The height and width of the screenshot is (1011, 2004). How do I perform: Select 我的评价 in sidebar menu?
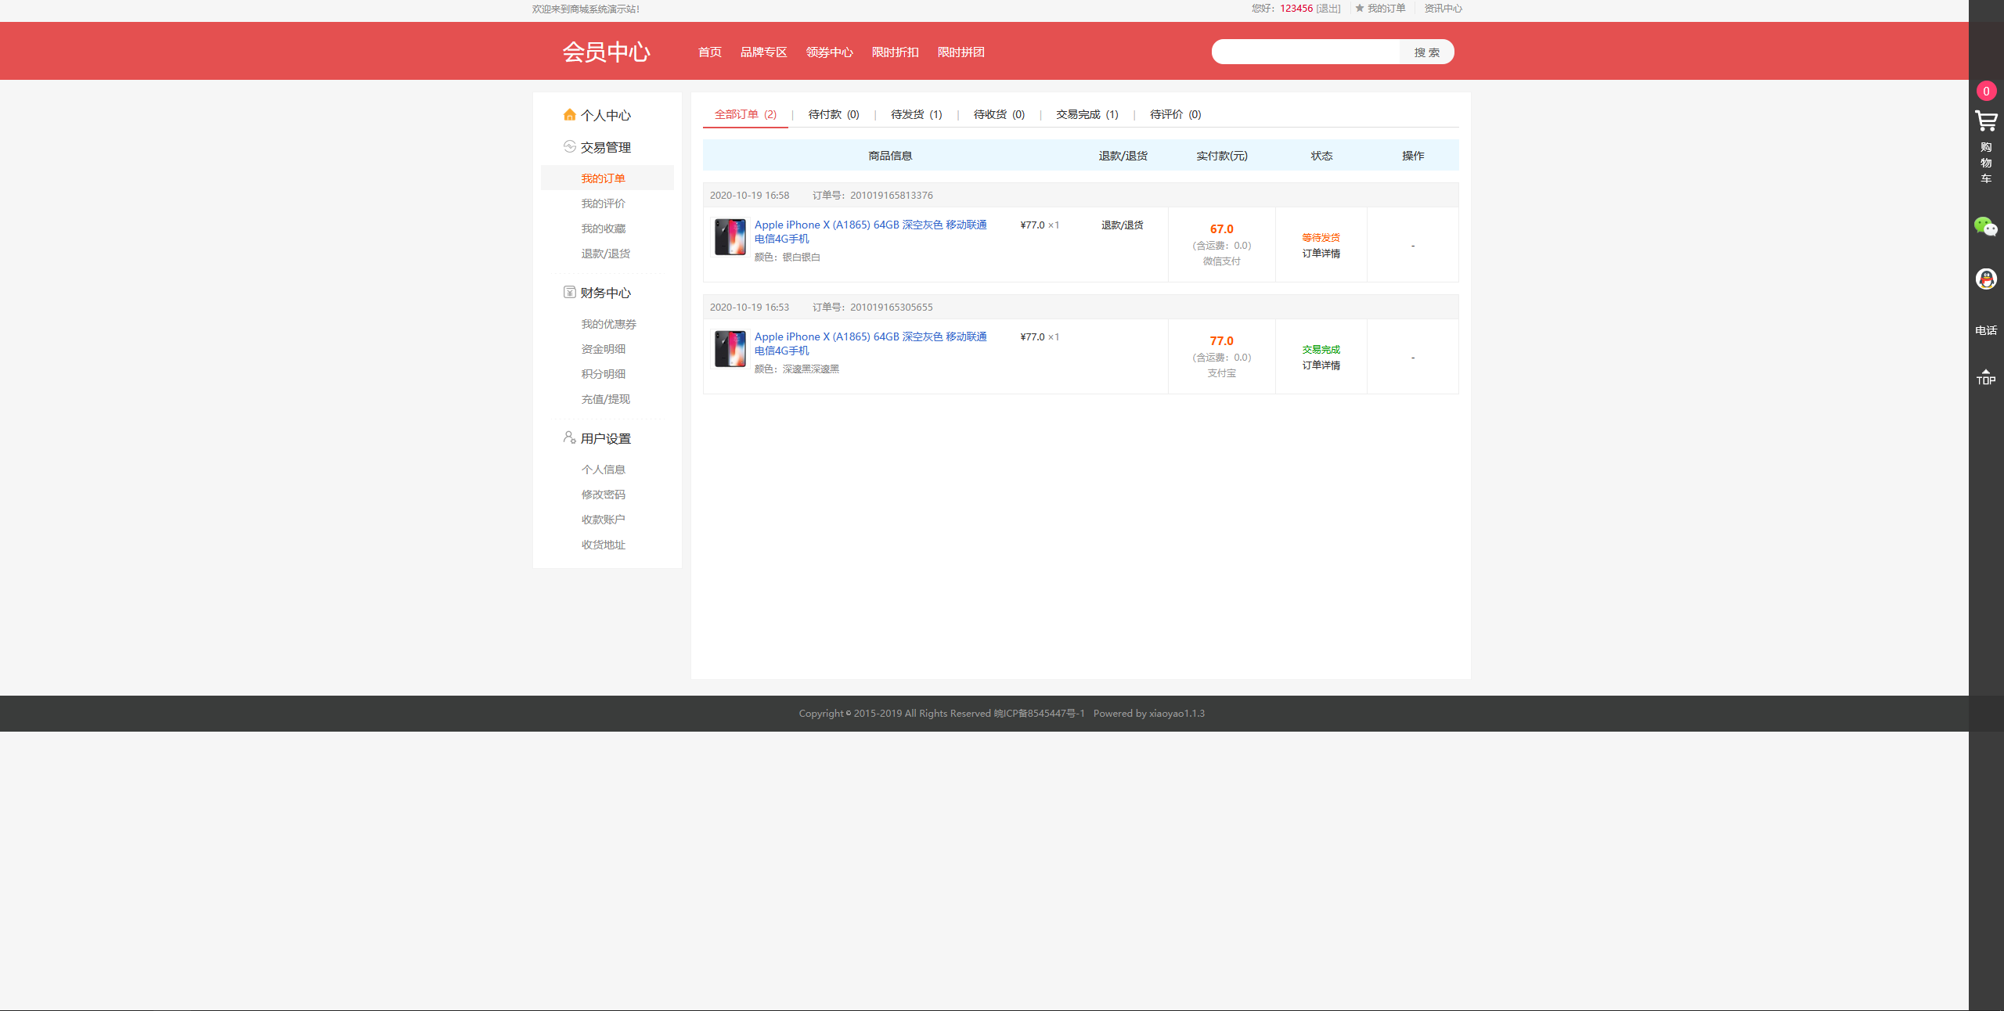[603, 203]
